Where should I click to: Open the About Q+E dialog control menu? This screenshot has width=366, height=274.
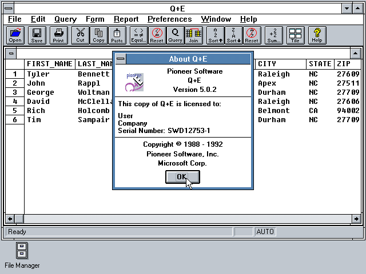point(121,59)
